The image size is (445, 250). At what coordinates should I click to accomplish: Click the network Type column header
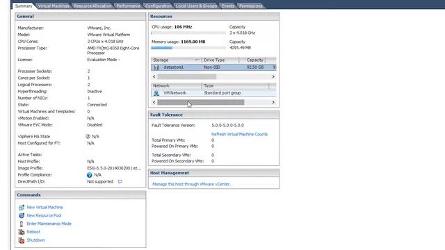[235, 85]
